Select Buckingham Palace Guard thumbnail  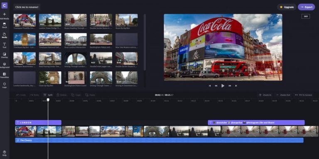76,78
